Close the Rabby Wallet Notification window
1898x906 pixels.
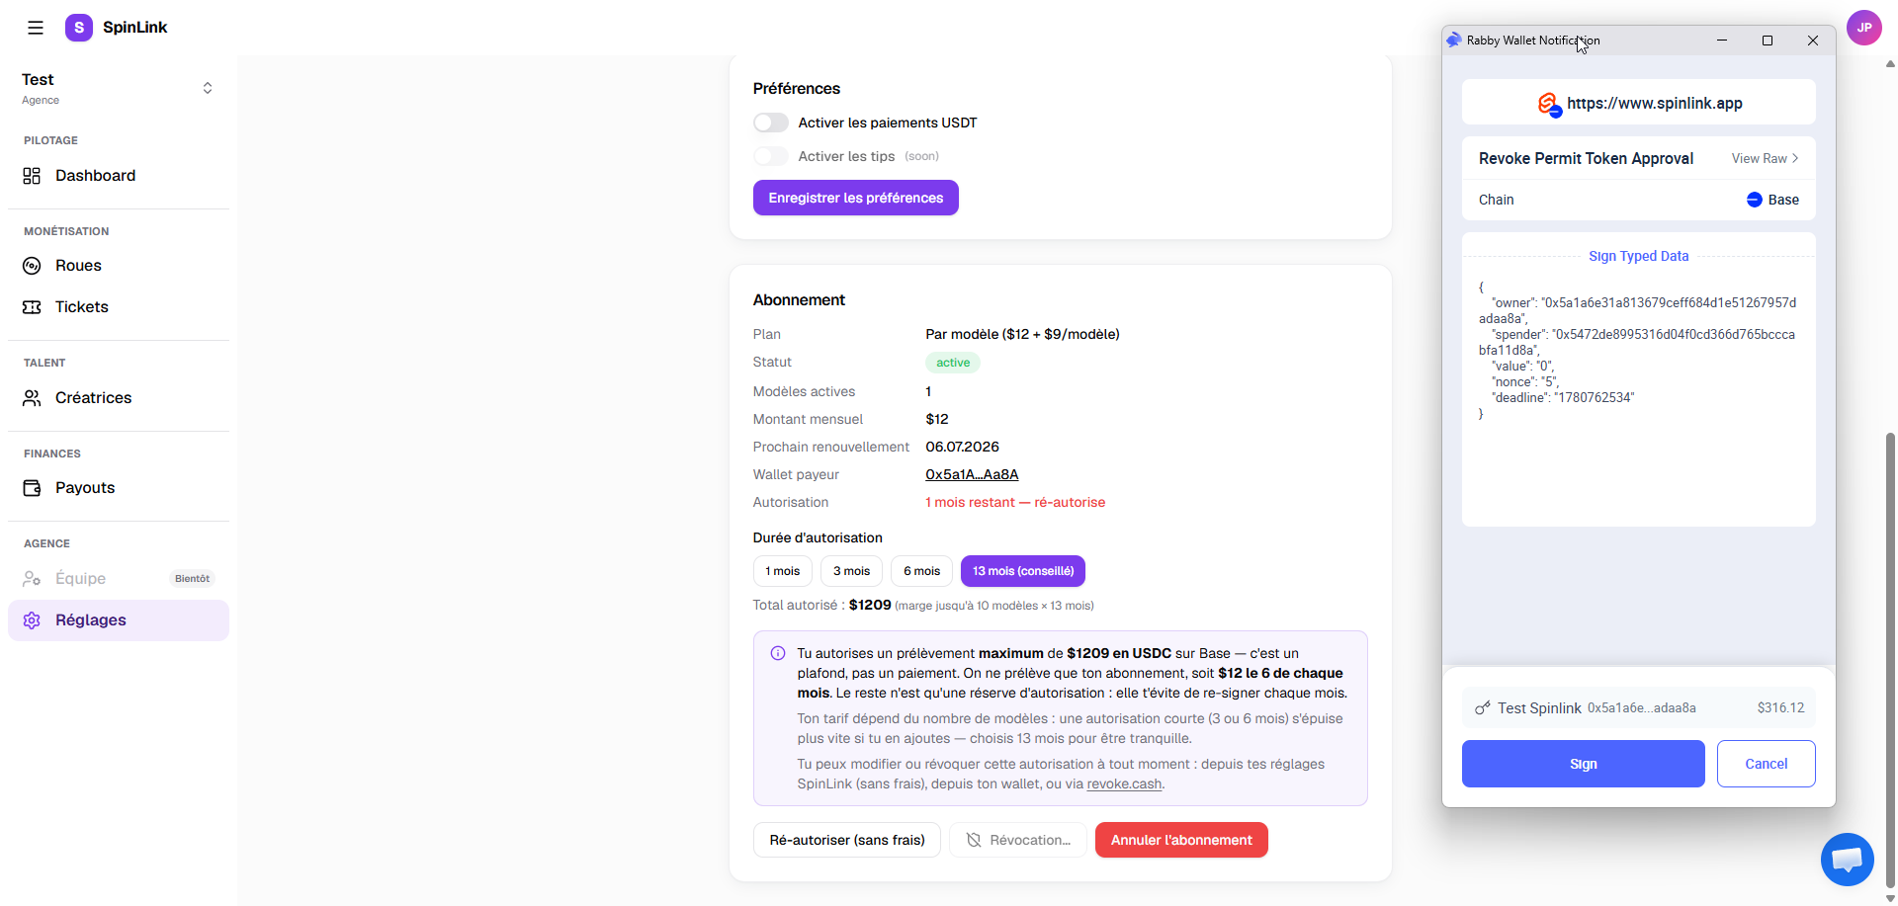click(1813, 41)
